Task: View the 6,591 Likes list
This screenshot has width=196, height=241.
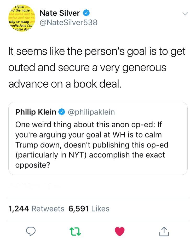Action: 89,209
